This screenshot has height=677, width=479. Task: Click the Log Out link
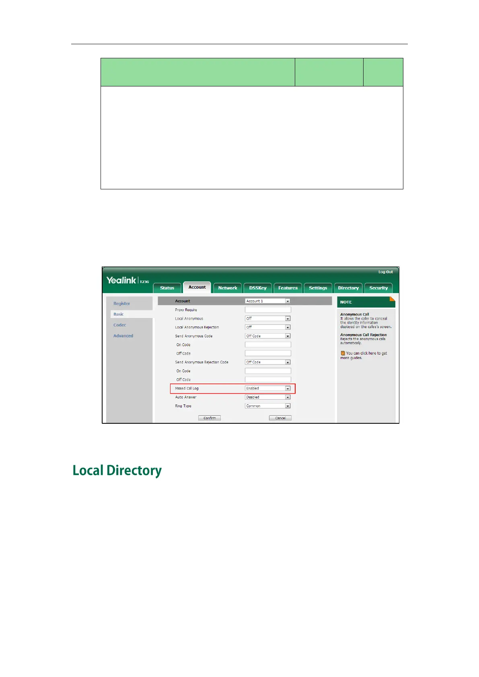(x=385, y=272)
